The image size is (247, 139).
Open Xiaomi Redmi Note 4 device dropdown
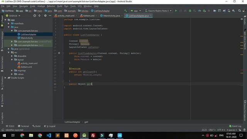point(158,11)
